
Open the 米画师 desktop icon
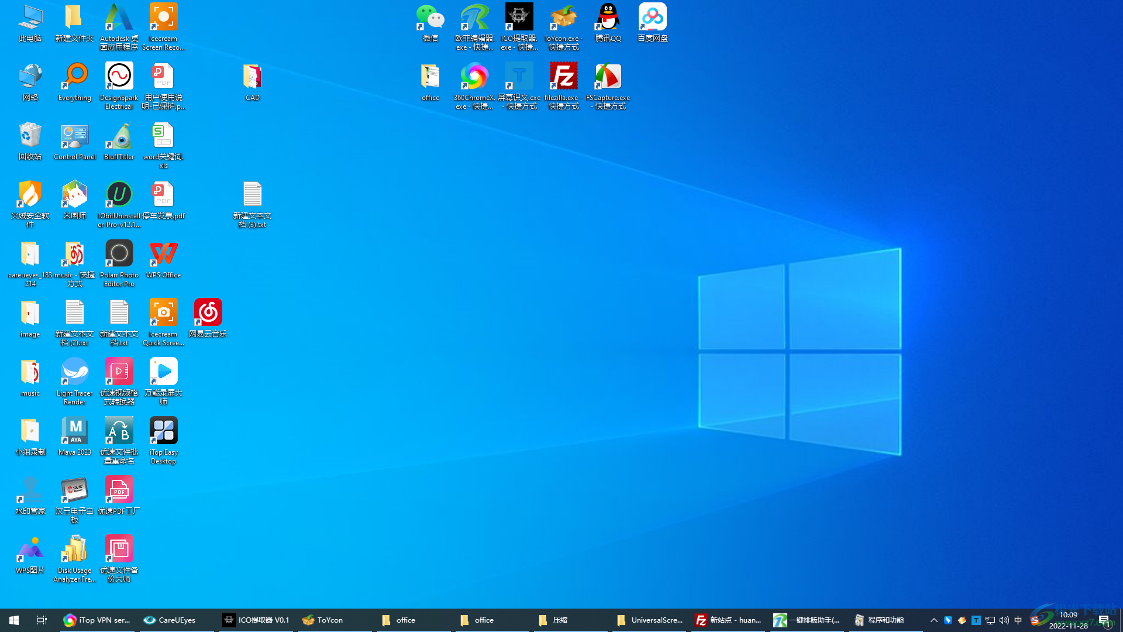[x=75, y=201]
